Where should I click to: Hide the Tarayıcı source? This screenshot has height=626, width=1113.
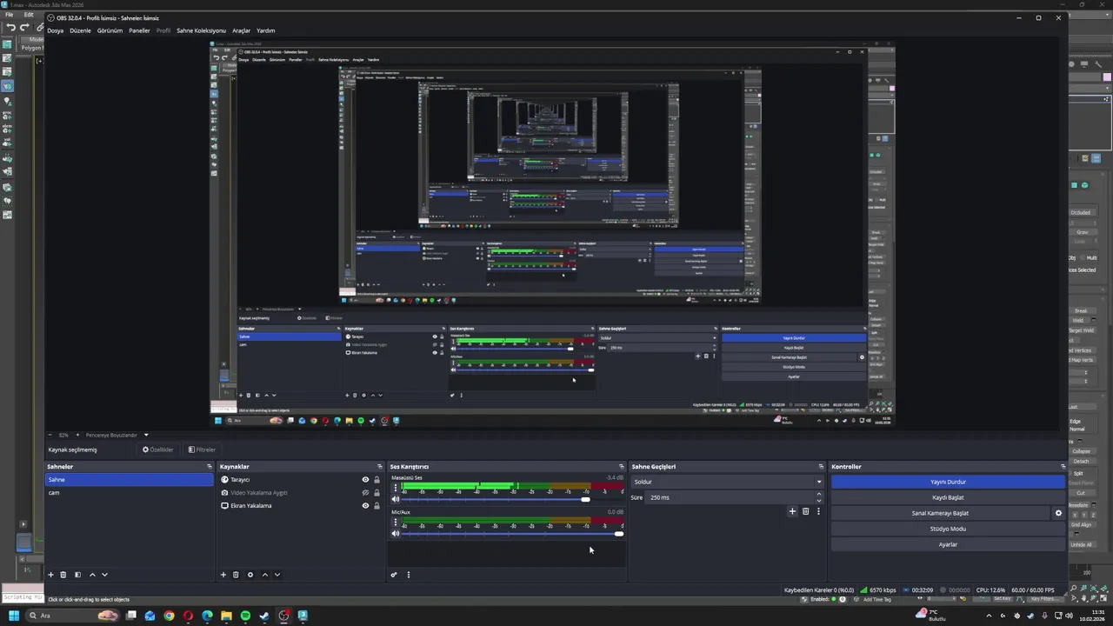click(x=365, y=480)
